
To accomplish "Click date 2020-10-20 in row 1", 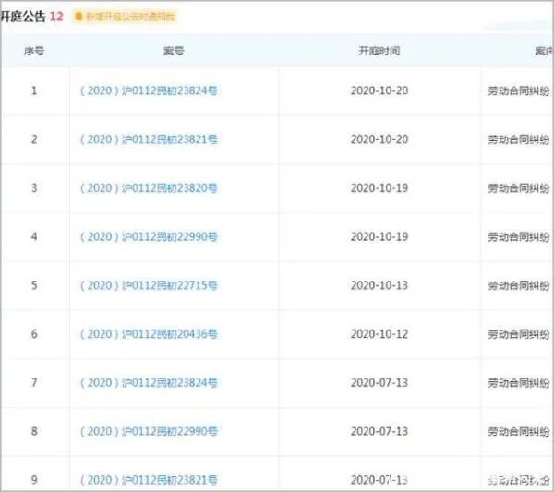I will coord(379,90).
